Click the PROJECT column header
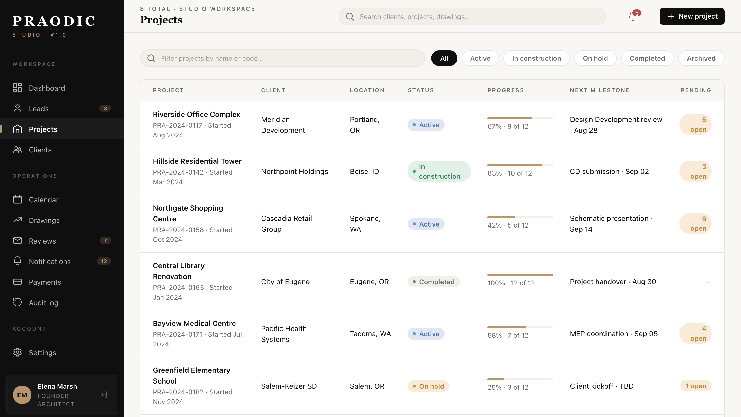Image resolution: width=741 pixels, height=417 pixels. click(168, 90)
